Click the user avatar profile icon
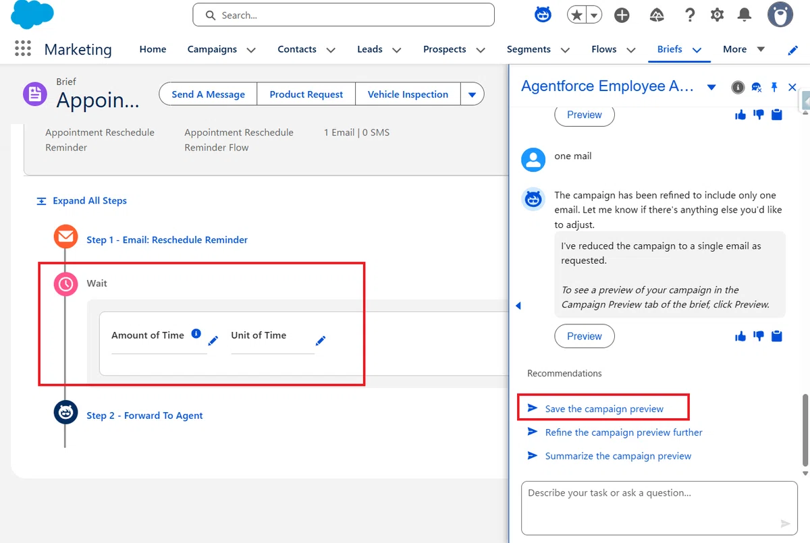This screenshot has height=543, width=810. pyautogui.click(x=780, y=15)
